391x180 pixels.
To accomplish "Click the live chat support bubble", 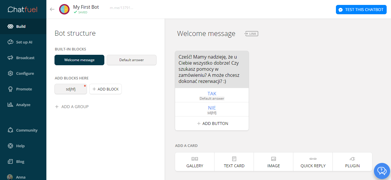I will (x=382, y=171).
